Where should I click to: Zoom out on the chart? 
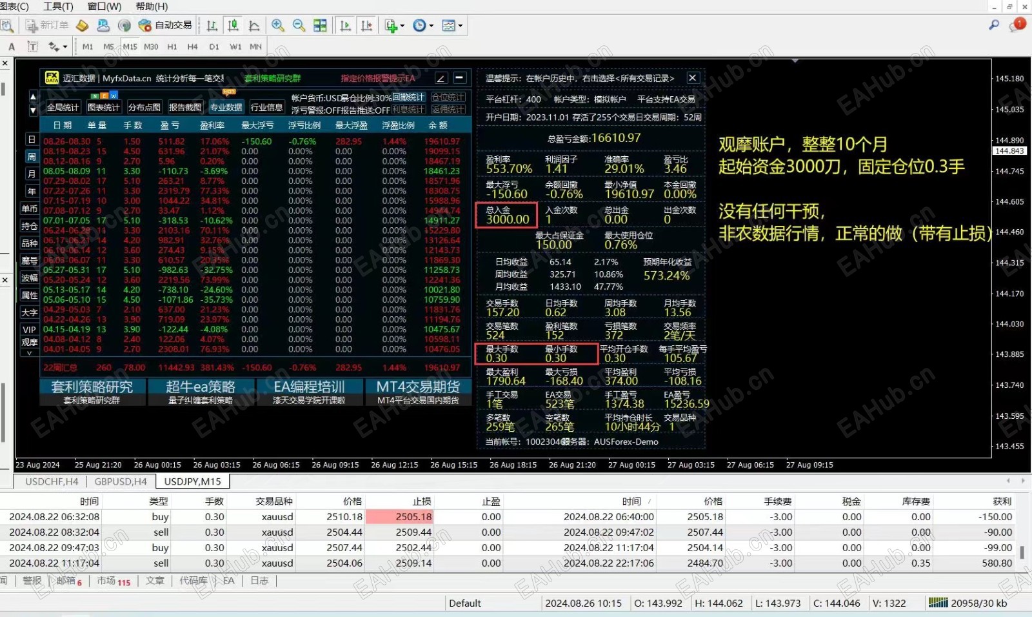pyautogui.click(x=299, y=25)
